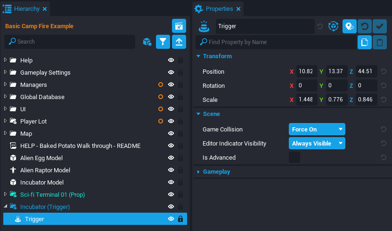Click the scene clapperboard icon in Hierarchy
The height and width of the screenshot is (231, 392).
pyautogui.click(x=179, y=26)
